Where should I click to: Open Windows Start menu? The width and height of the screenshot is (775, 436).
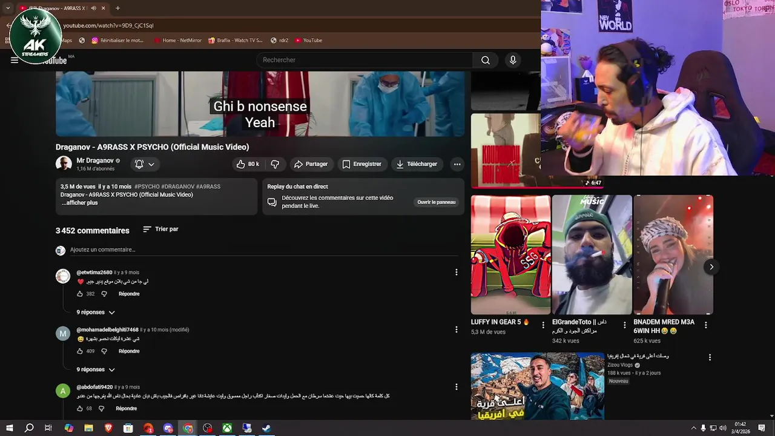(9, 428)
